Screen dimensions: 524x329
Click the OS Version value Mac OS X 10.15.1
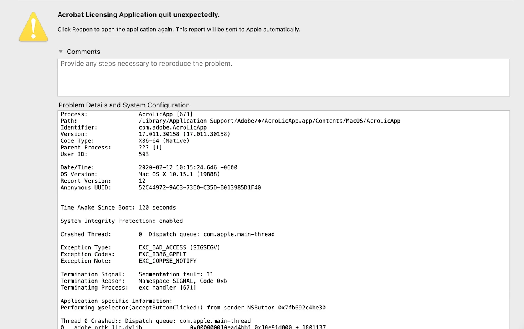coord(179,174)
